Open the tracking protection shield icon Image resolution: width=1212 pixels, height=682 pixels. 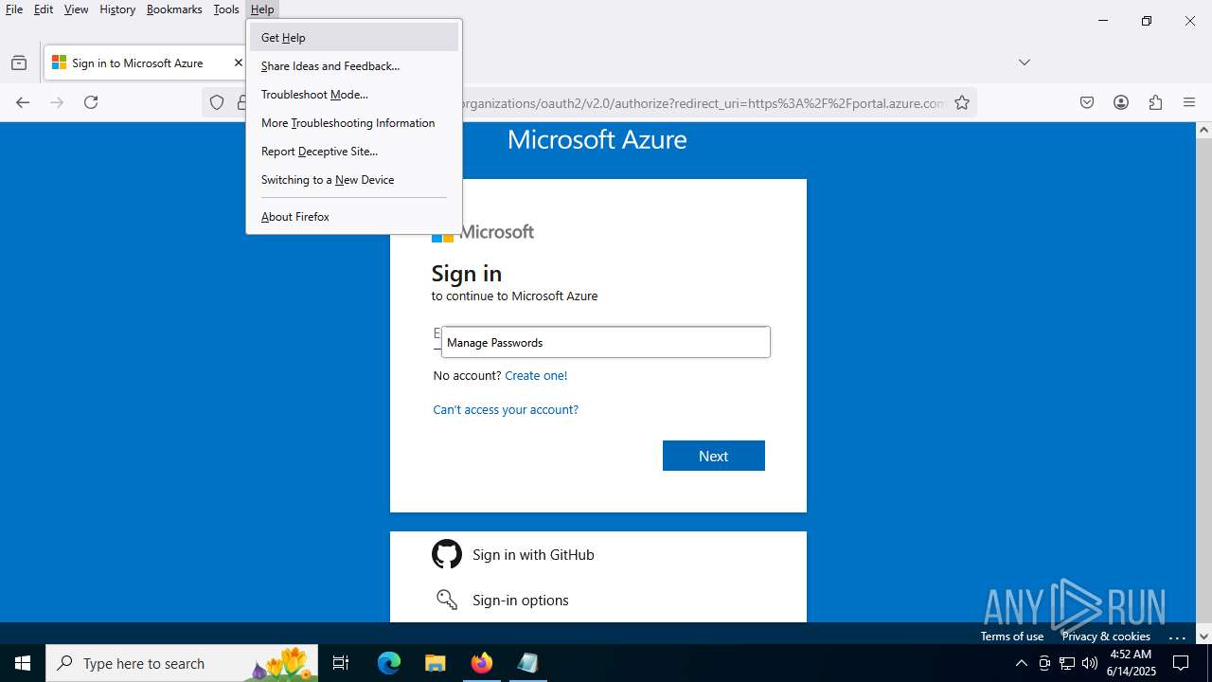tap(217, 102)
